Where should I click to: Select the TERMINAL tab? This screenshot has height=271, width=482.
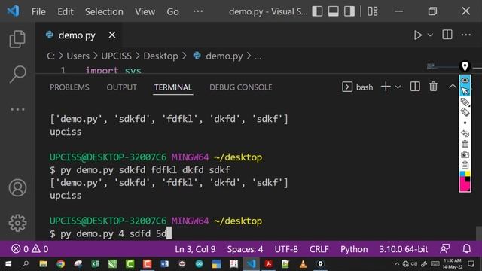pyautogui.click(x=172, y=87)
